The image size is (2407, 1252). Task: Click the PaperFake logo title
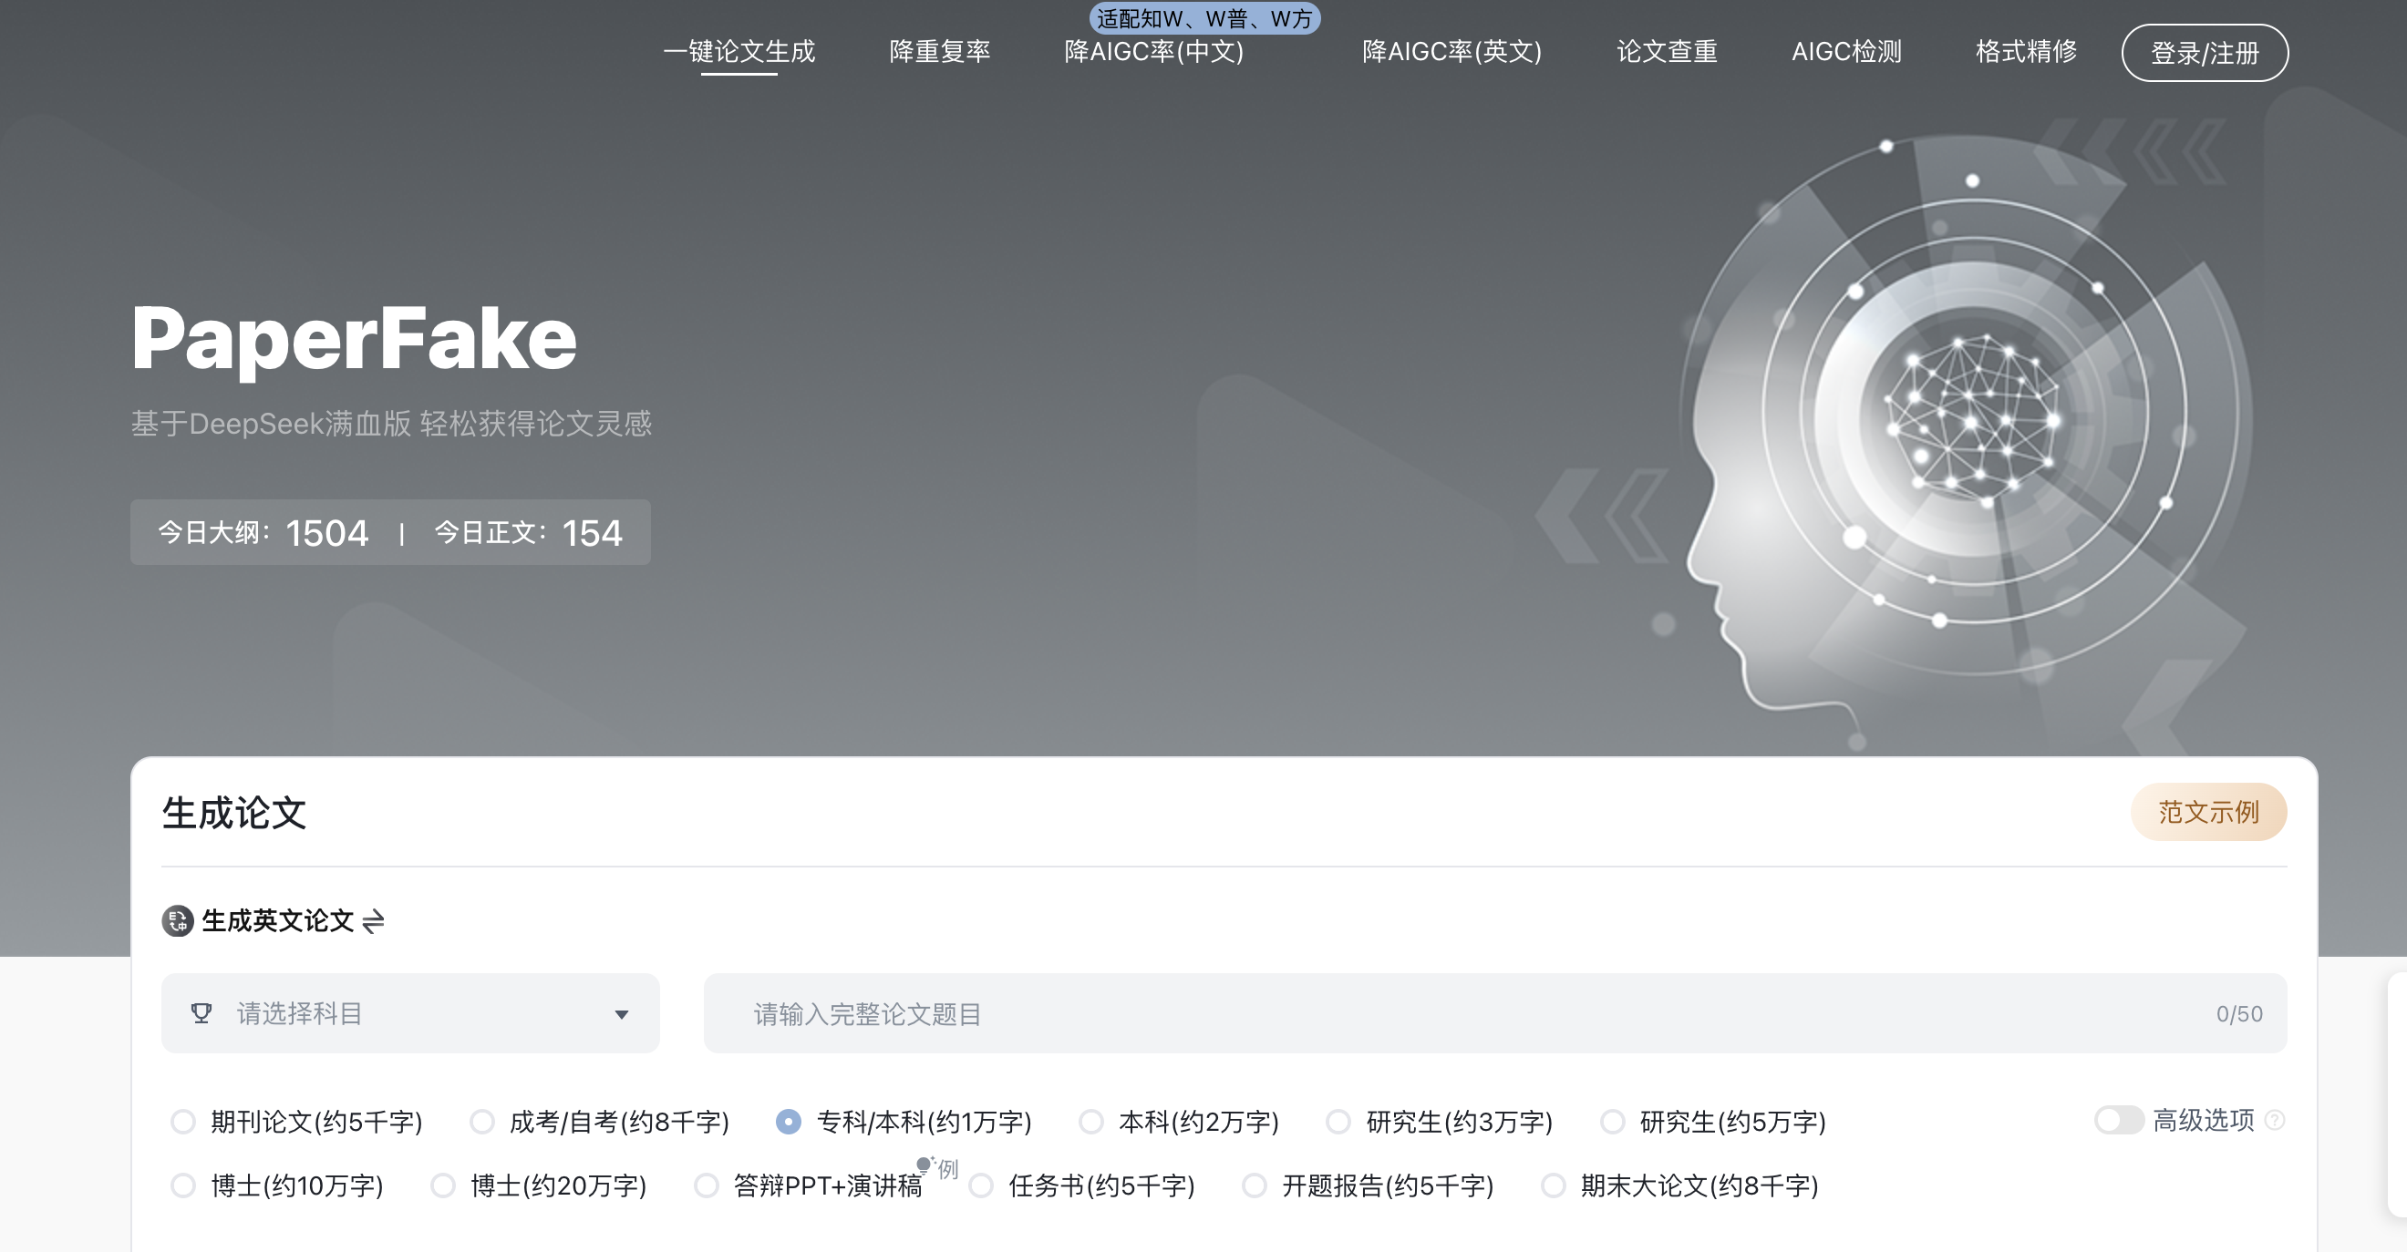(x=353, y=338)
